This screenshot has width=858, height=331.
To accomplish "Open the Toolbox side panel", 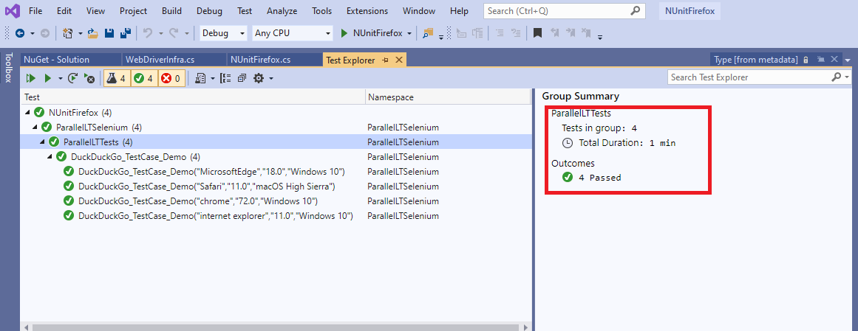I will pyautogui.click(x=9, y=68).
